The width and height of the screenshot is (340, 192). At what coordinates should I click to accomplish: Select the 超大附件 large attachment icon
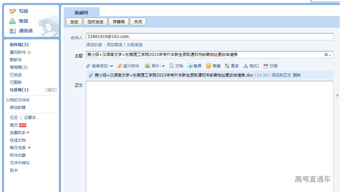pyautogui.click(x=120, y=66)
